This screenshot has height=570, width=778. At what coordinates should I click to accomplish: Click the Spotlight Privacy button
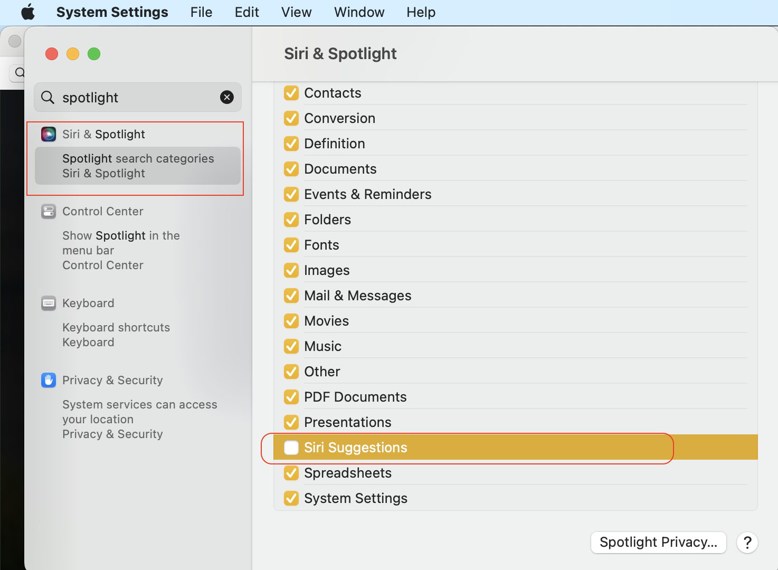pos(658,543)
